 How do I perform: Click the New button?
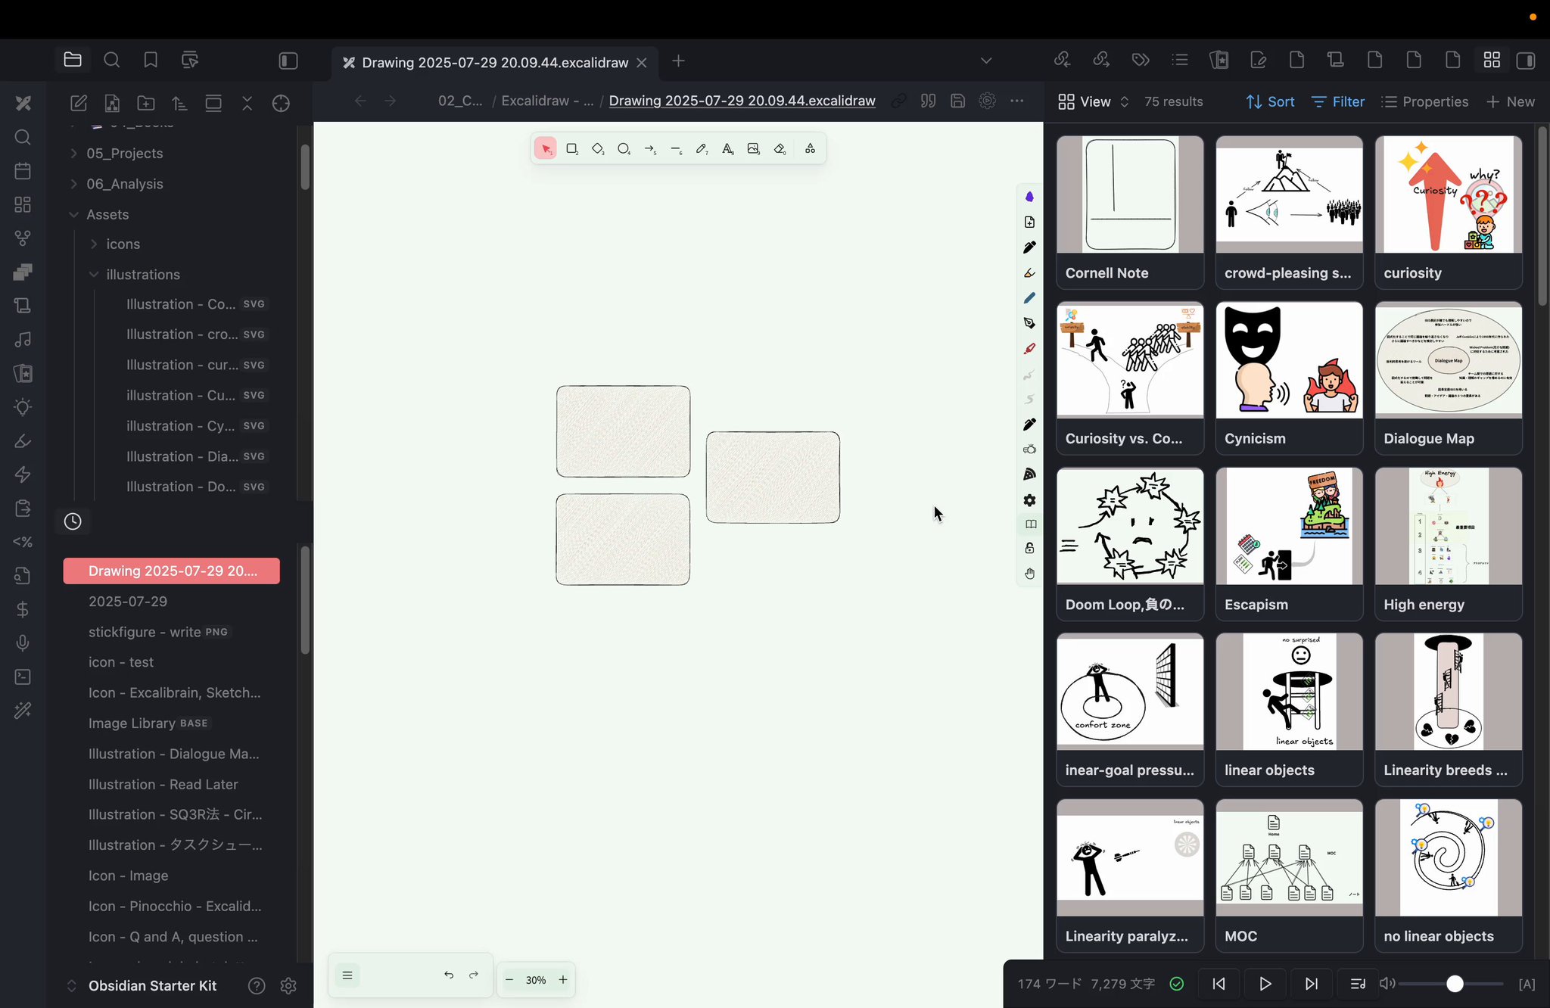click(1511, 101)
